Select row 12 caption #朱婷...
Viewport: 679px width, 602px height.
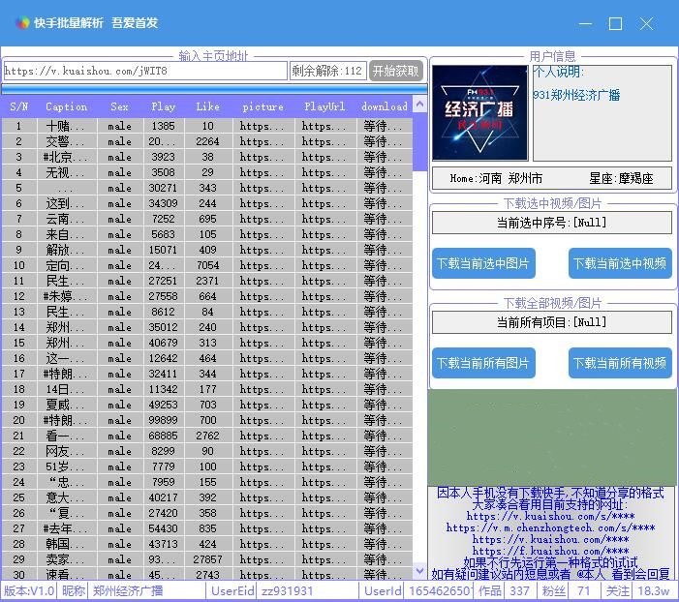[x=66, y=296]
